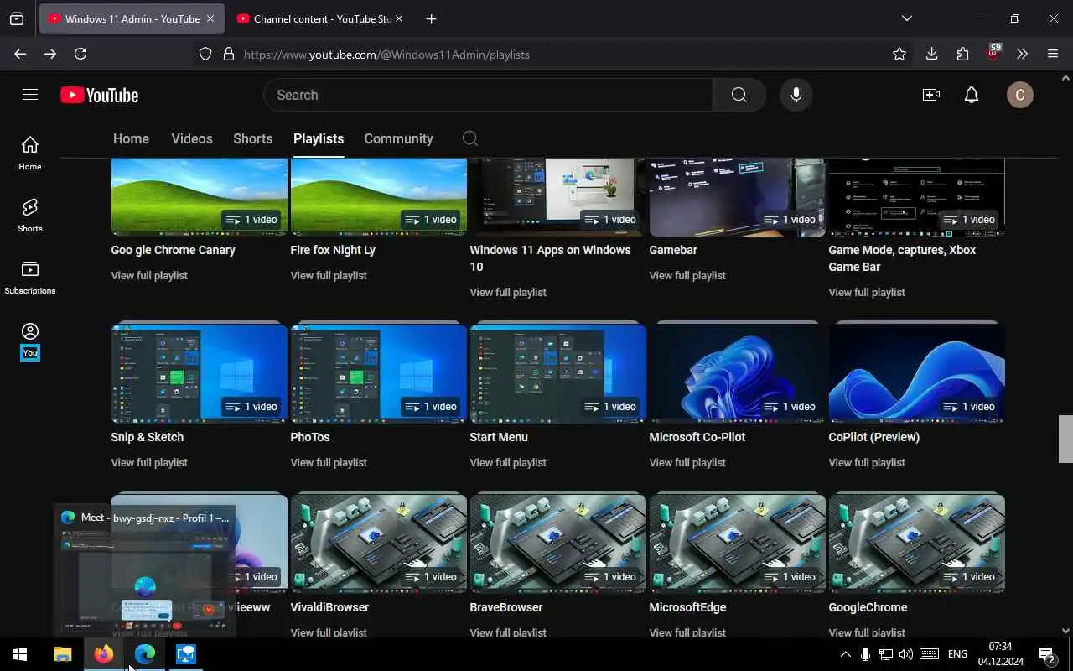1073x671 pixels.
Task: Select the Playlists tab
Action: pyautogui.click(x=319, y=138)
